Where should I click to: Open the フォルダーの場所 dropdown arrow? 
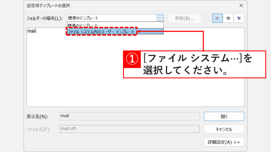click(160, 18)
